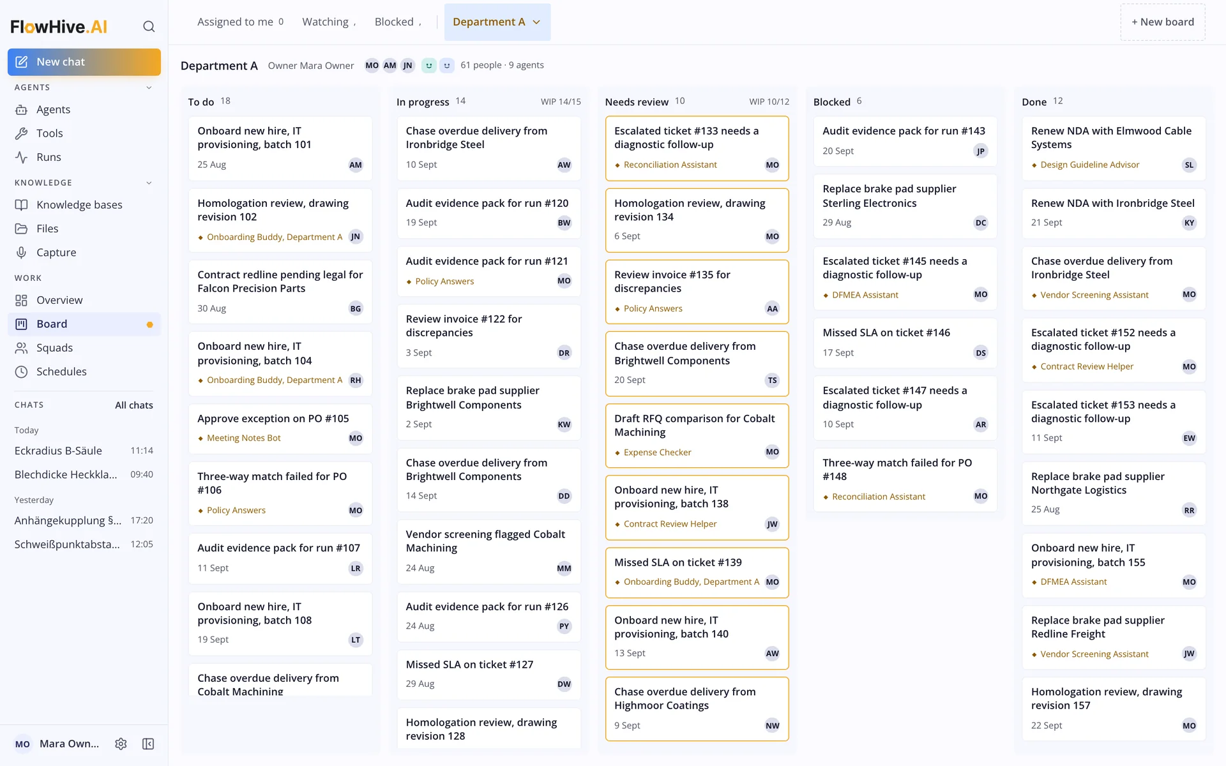Viewport: 1226px width, 766px height.
Task: Collapse the KNOWLEDGE section chevron
Action: 149,183
